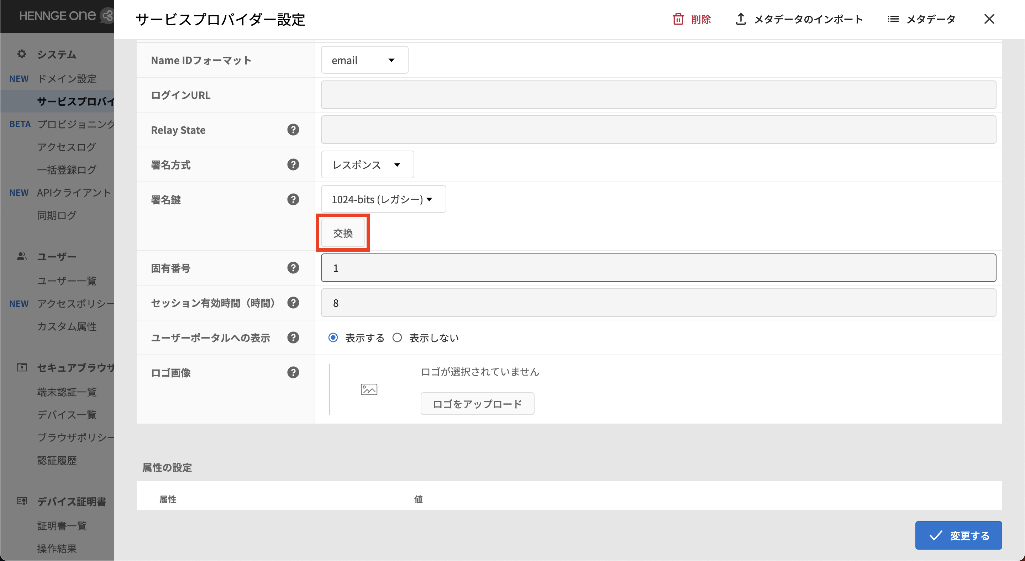The image size is (1025, 561).
Task: Click the list icon beside メタデータ
Action: tap(893, 19)
